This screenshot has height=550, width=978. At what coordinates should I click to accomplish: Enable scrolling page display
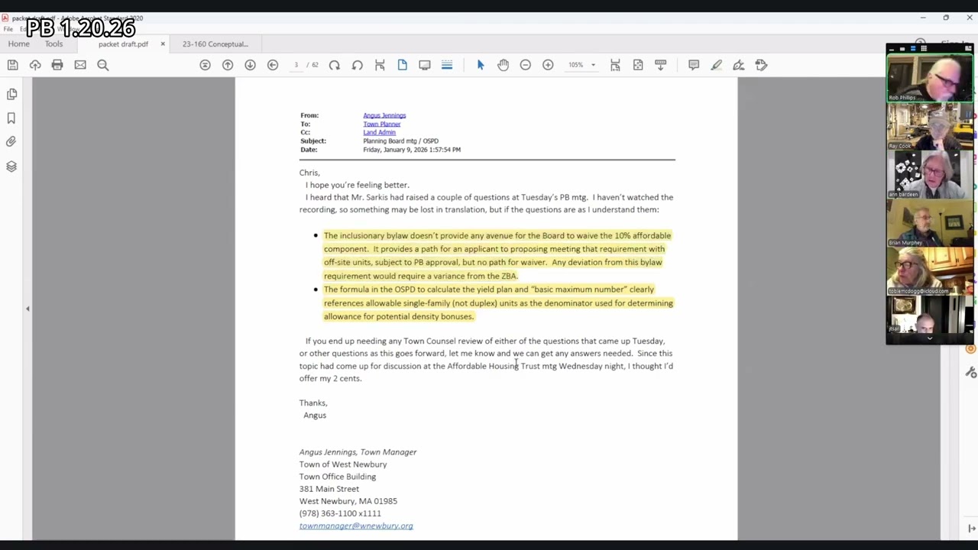[x=447, y=65]
